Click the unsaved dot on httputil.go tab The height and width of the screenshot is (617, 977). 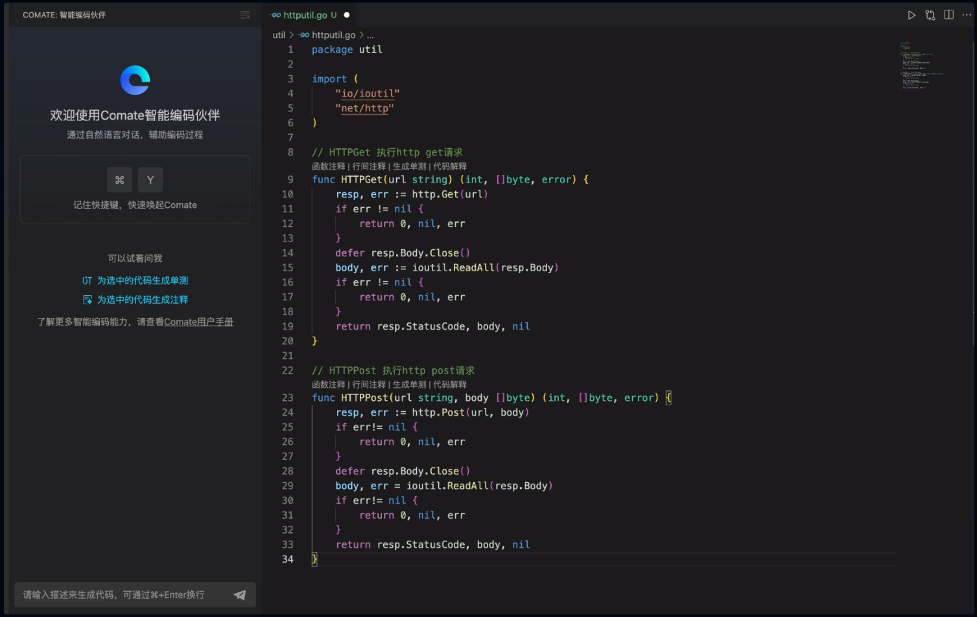coord(347,15)
